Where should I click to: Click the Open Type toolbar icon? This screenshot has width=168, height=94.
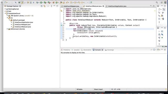coord(61,3)
